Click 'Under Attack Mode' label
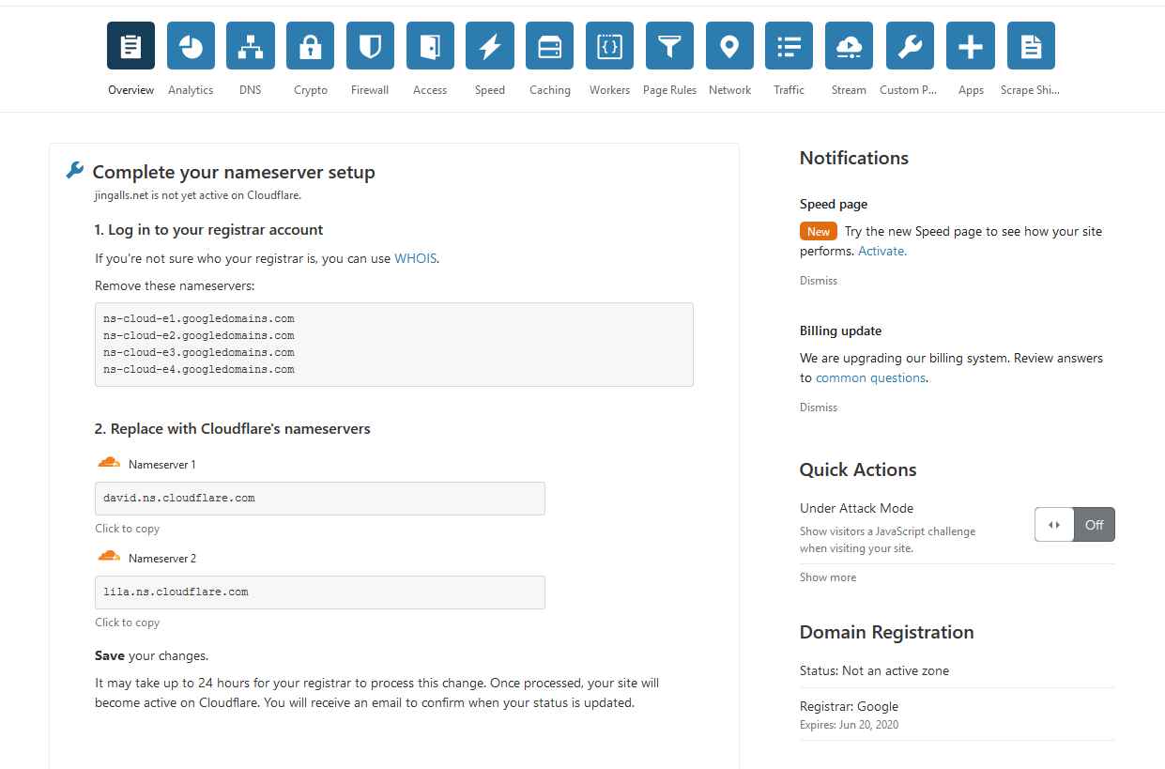 click(856, 508)
